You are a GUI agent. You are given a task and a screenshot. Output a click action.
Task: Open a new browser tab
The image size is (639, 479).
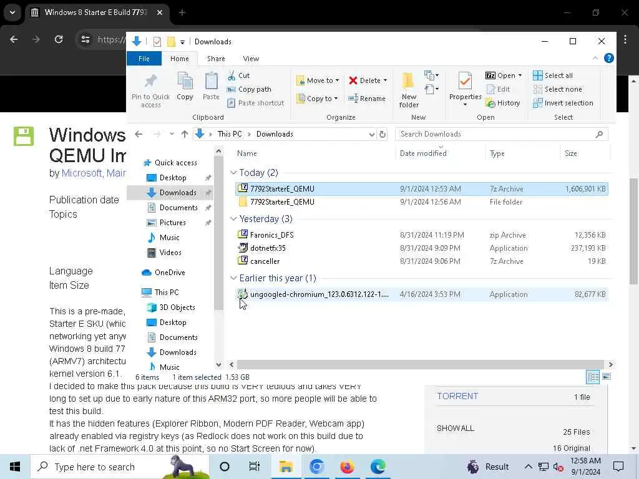point(182,12)
